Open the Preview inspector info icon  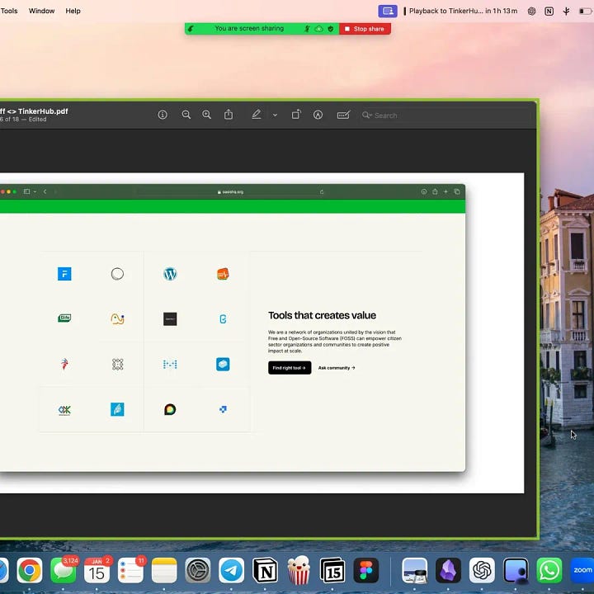click(x=163, y=115)
